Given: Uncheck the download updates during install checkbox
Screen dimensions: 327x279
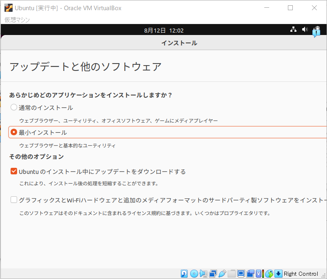Looking at the screenshot, I should click(14, 171).
